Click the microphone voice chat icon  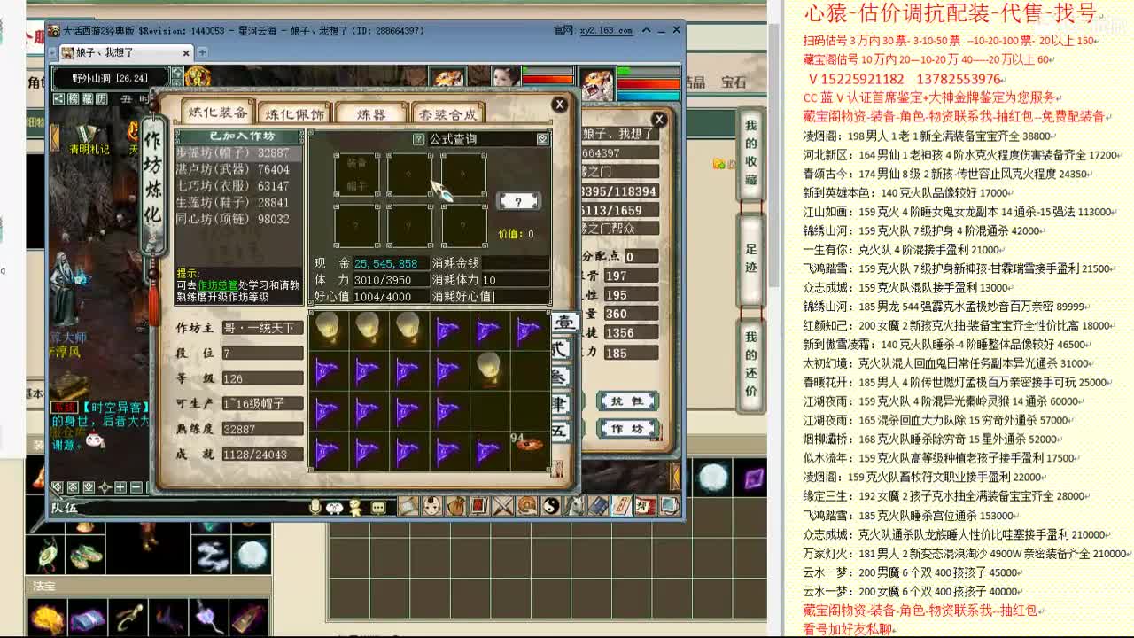pyautogui.click(x=315, y=507)
